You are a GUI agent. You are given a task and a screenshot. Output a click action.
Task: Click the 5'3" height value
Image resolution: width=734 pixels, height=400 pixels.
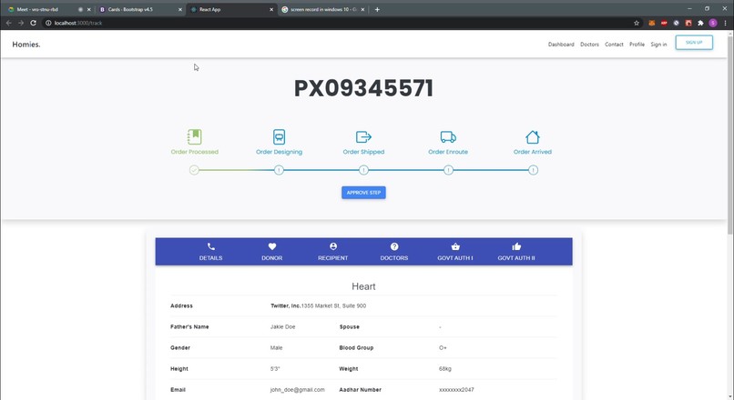pyautogui.click(x=275, y=369)
